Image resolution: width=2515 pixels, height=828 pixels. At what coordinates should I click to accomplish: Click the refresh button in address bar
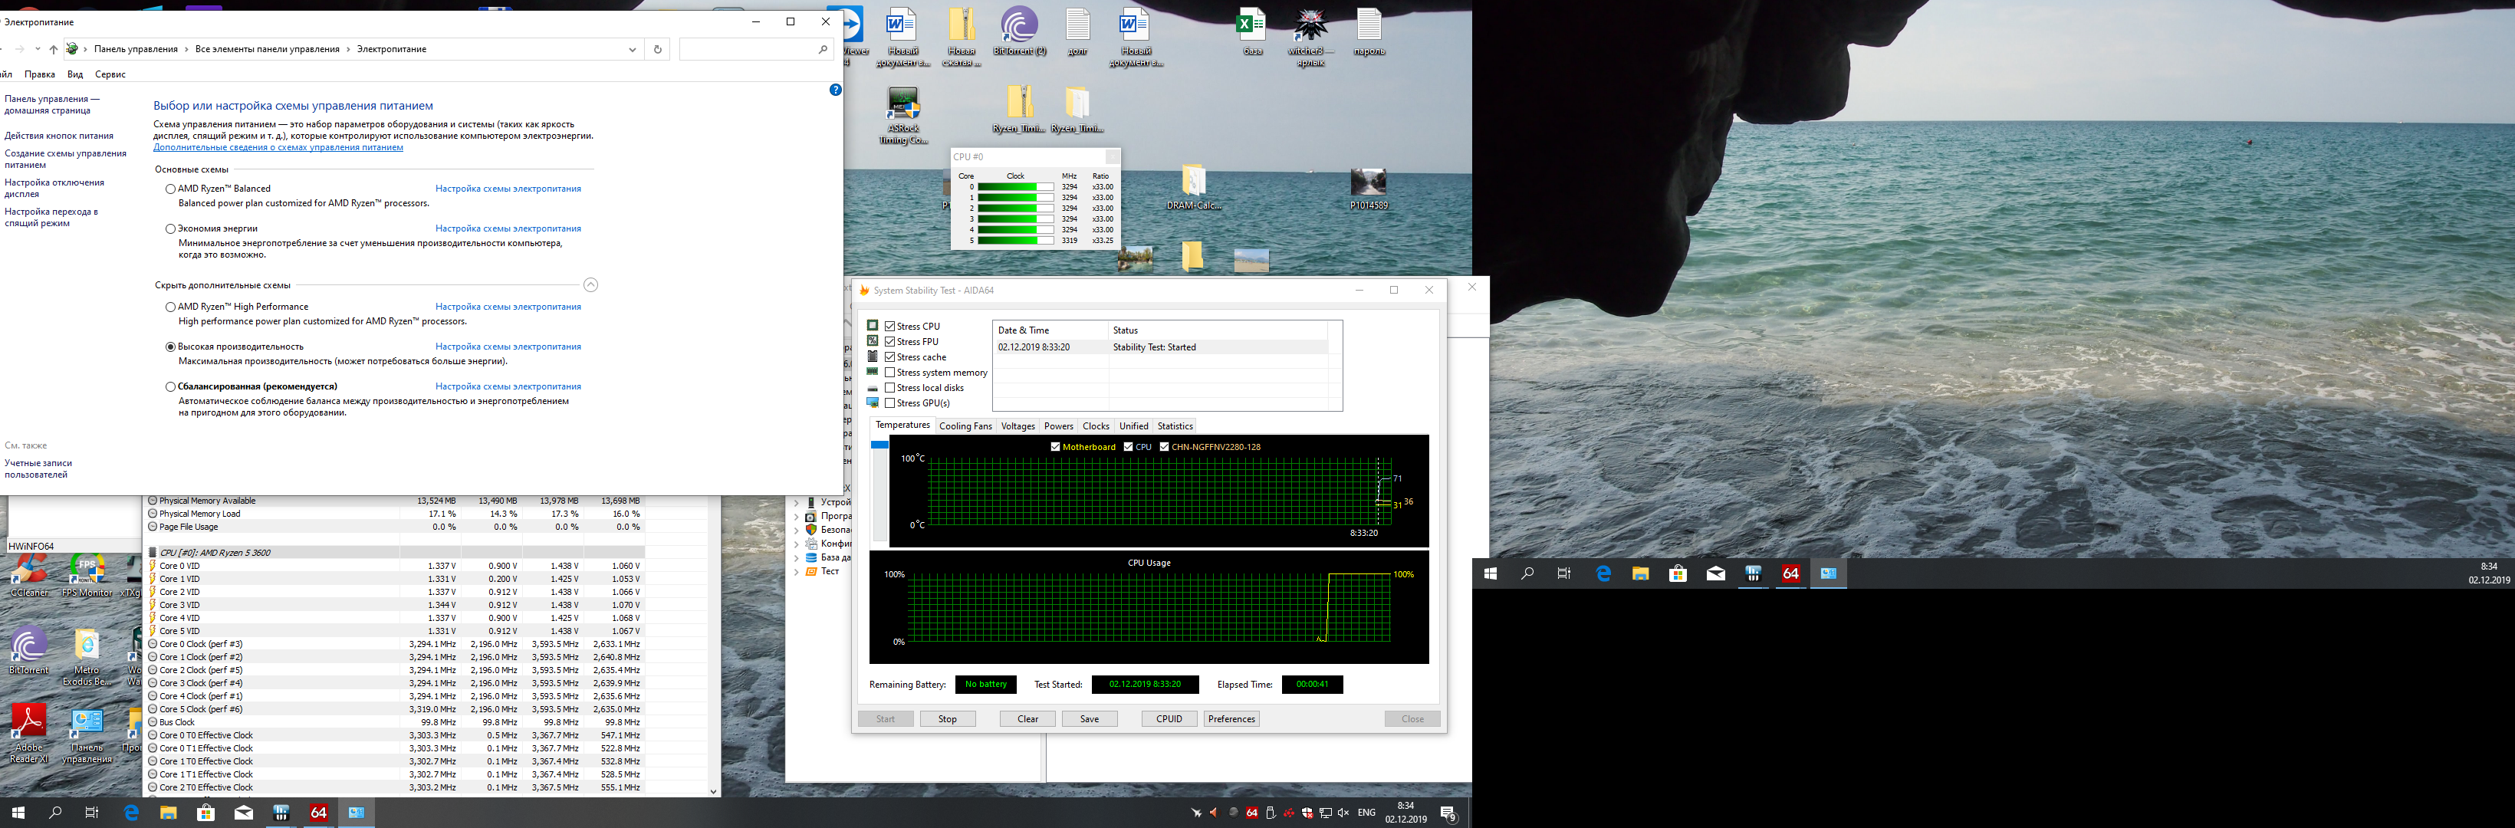[657, 49]
